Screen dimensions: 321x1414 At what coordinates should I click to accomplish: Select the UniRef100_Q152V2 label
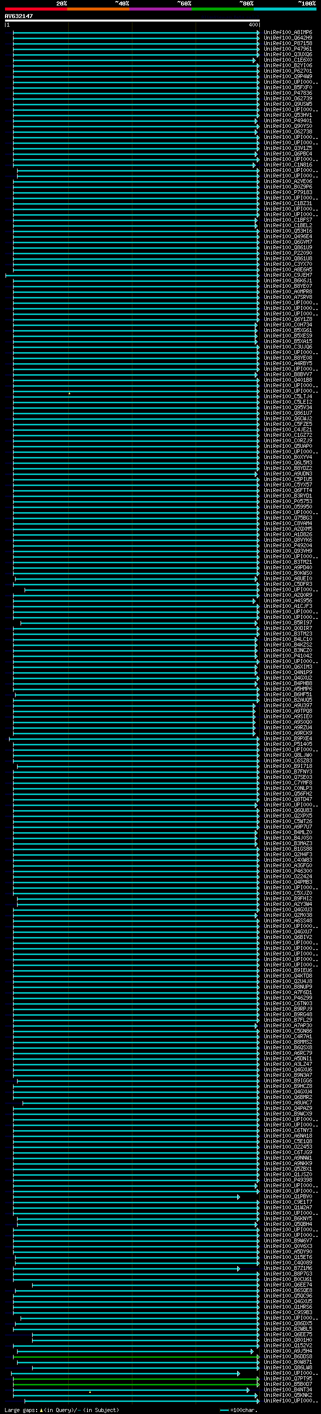click(x=287, y=1345)
